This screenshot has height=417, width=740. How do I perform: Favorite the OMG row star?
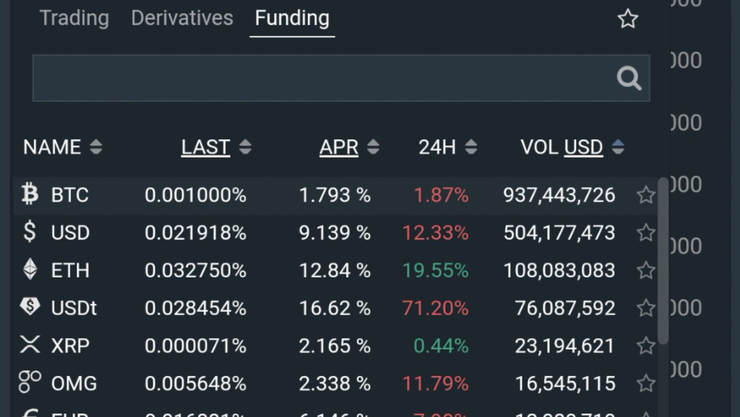[646, 383]
